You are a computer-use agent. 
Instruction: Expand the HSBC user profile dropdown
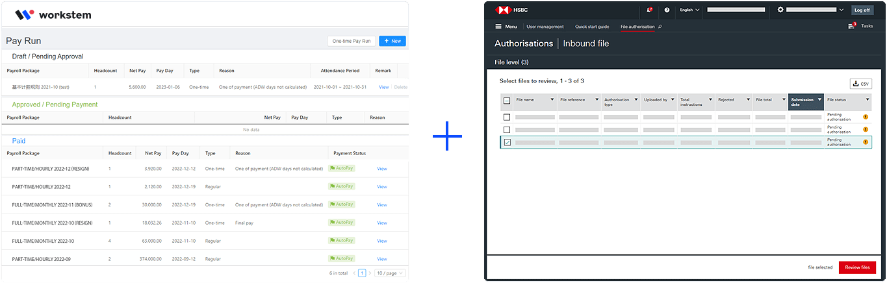click(x=841, y=10)
